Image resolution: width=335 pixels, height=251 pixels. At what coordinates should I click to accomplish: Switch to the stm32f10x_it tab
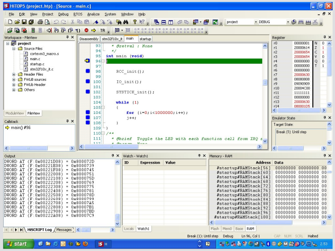[x=112, y=39]
